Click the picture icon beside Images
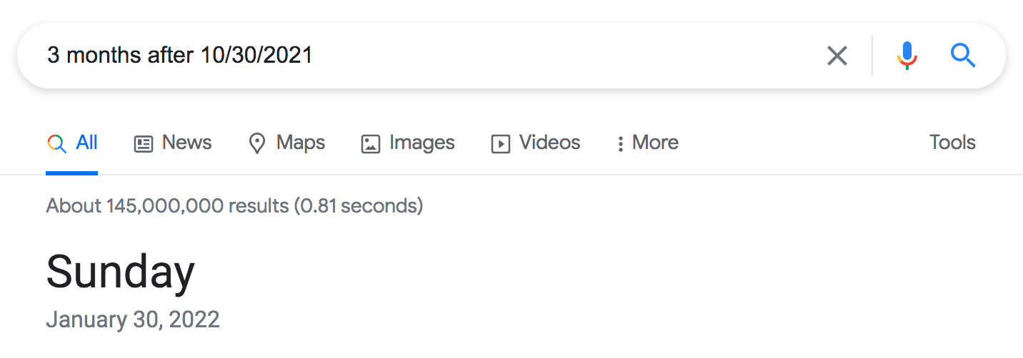This screenshot has width=1023, height=358. pyautogui.click(x=371, y=144)
